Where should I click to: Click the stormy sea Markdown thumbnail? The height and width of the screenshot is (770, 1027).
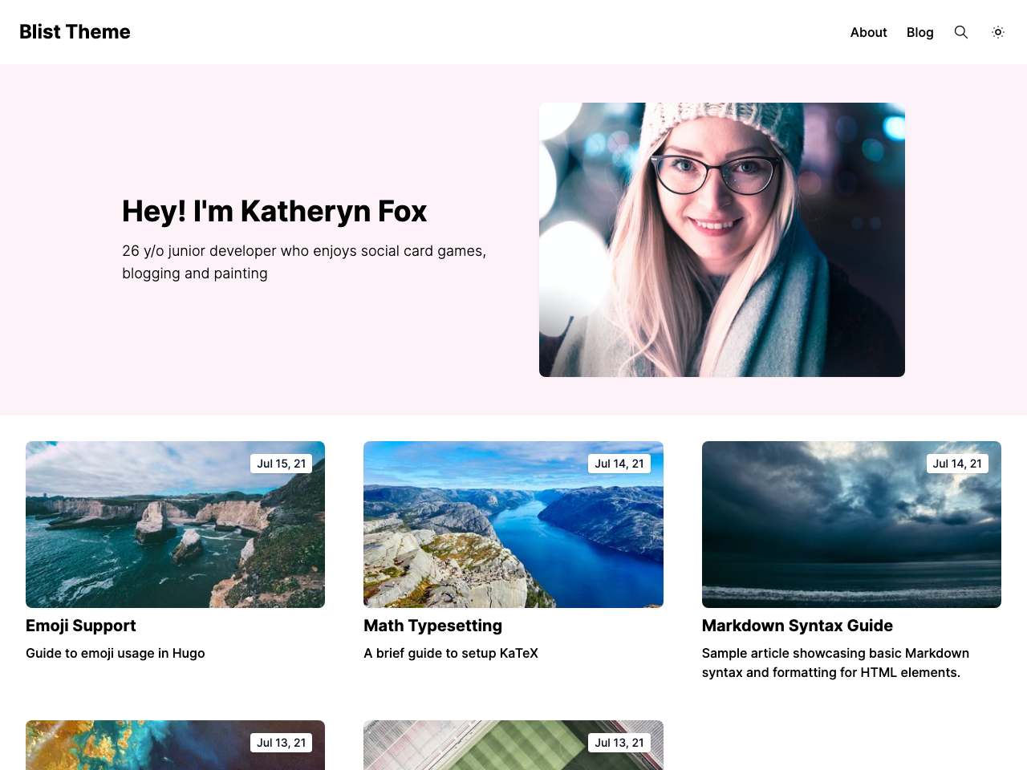(851, 525)
